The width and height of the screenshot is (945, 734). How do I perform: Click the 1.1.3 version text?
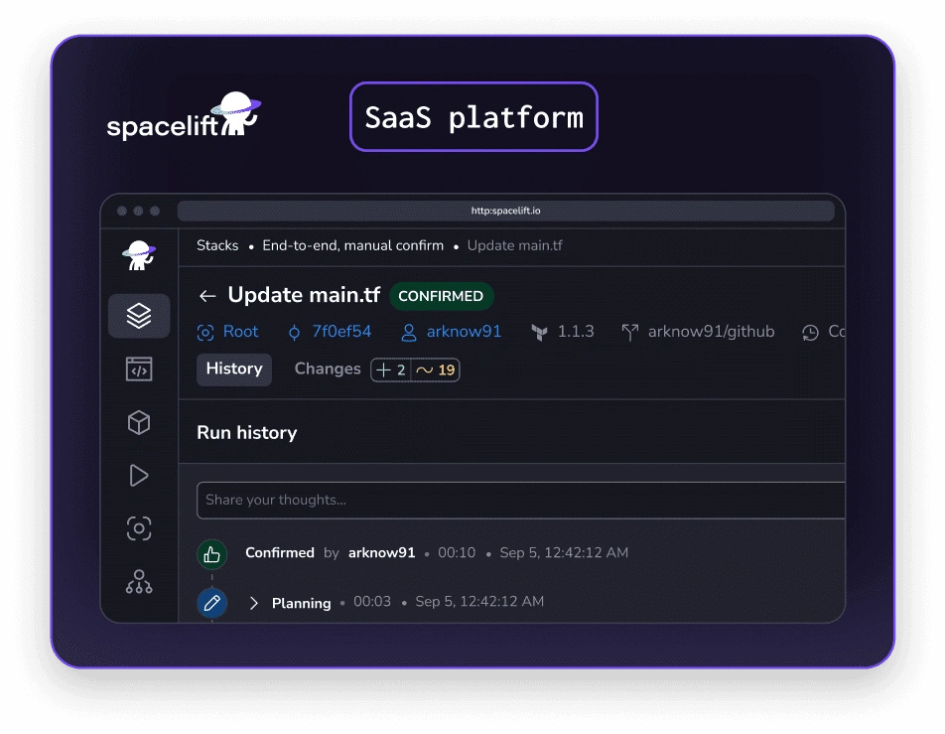(x=576, y=331)
